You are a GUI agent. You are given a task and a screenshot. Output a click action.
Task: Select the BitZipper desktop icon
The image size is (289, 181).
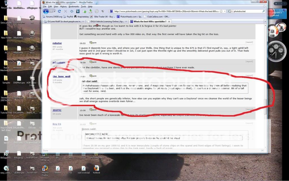(x=6, y=155)
